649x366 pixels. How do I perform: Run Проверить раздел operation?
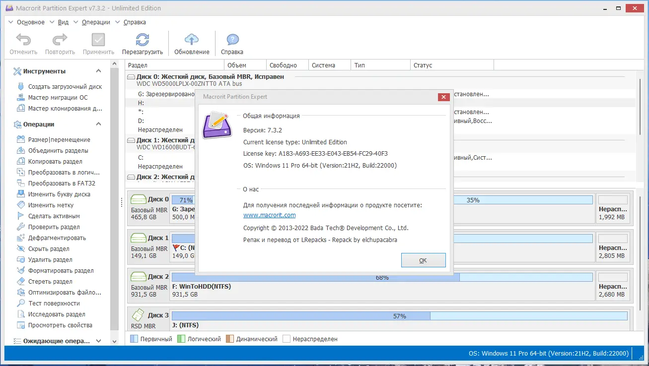[x=48, y=227]
